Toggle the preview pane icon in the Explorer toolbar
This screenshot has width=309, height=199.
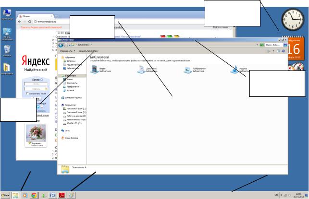[278, 51]
